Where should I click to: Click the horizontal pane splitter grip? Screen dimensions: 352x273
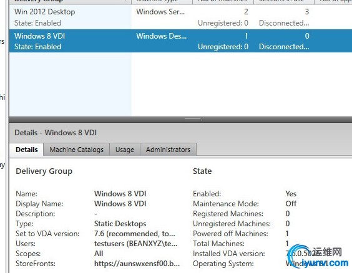tap(192, 120)
